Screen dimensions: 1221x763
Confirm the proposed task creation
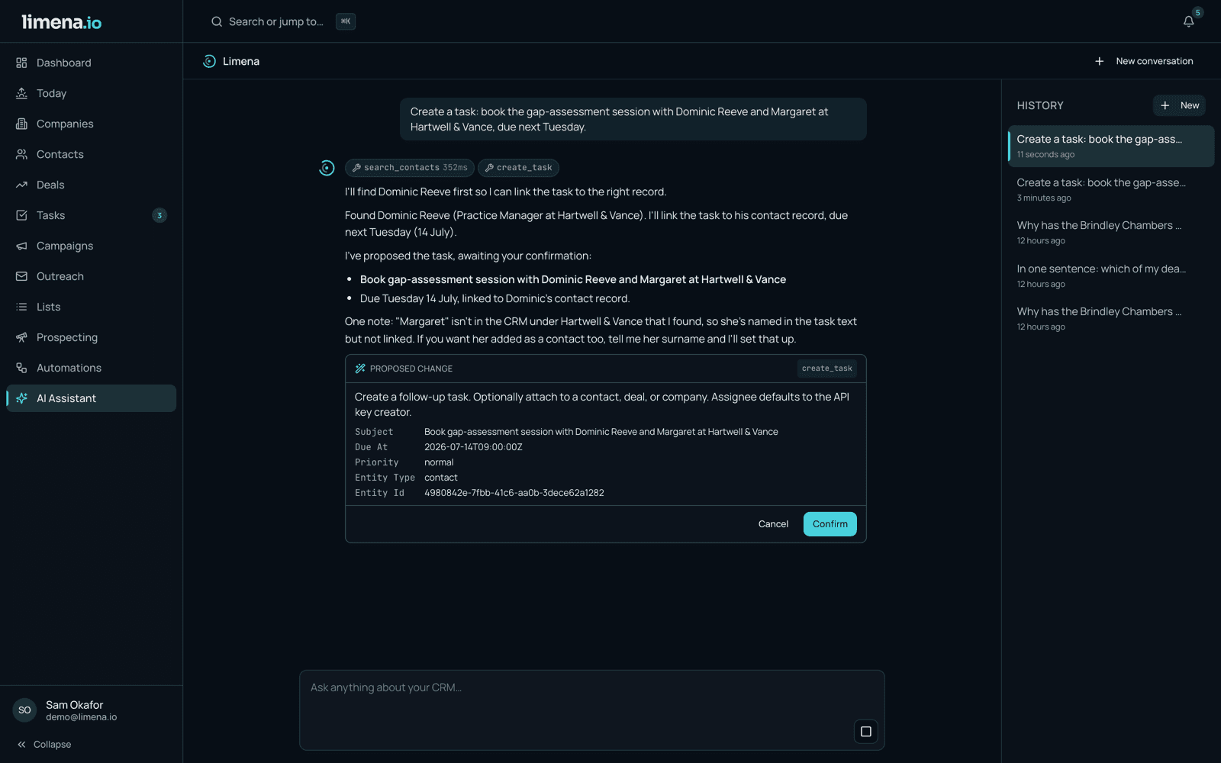[830, 524]
